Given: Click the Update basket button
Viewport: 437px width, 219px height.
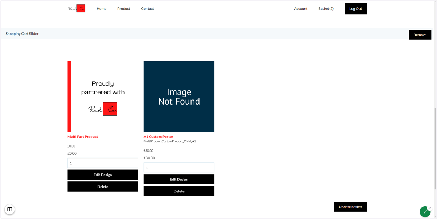Looking at the screenshot, I should (350, 207).
